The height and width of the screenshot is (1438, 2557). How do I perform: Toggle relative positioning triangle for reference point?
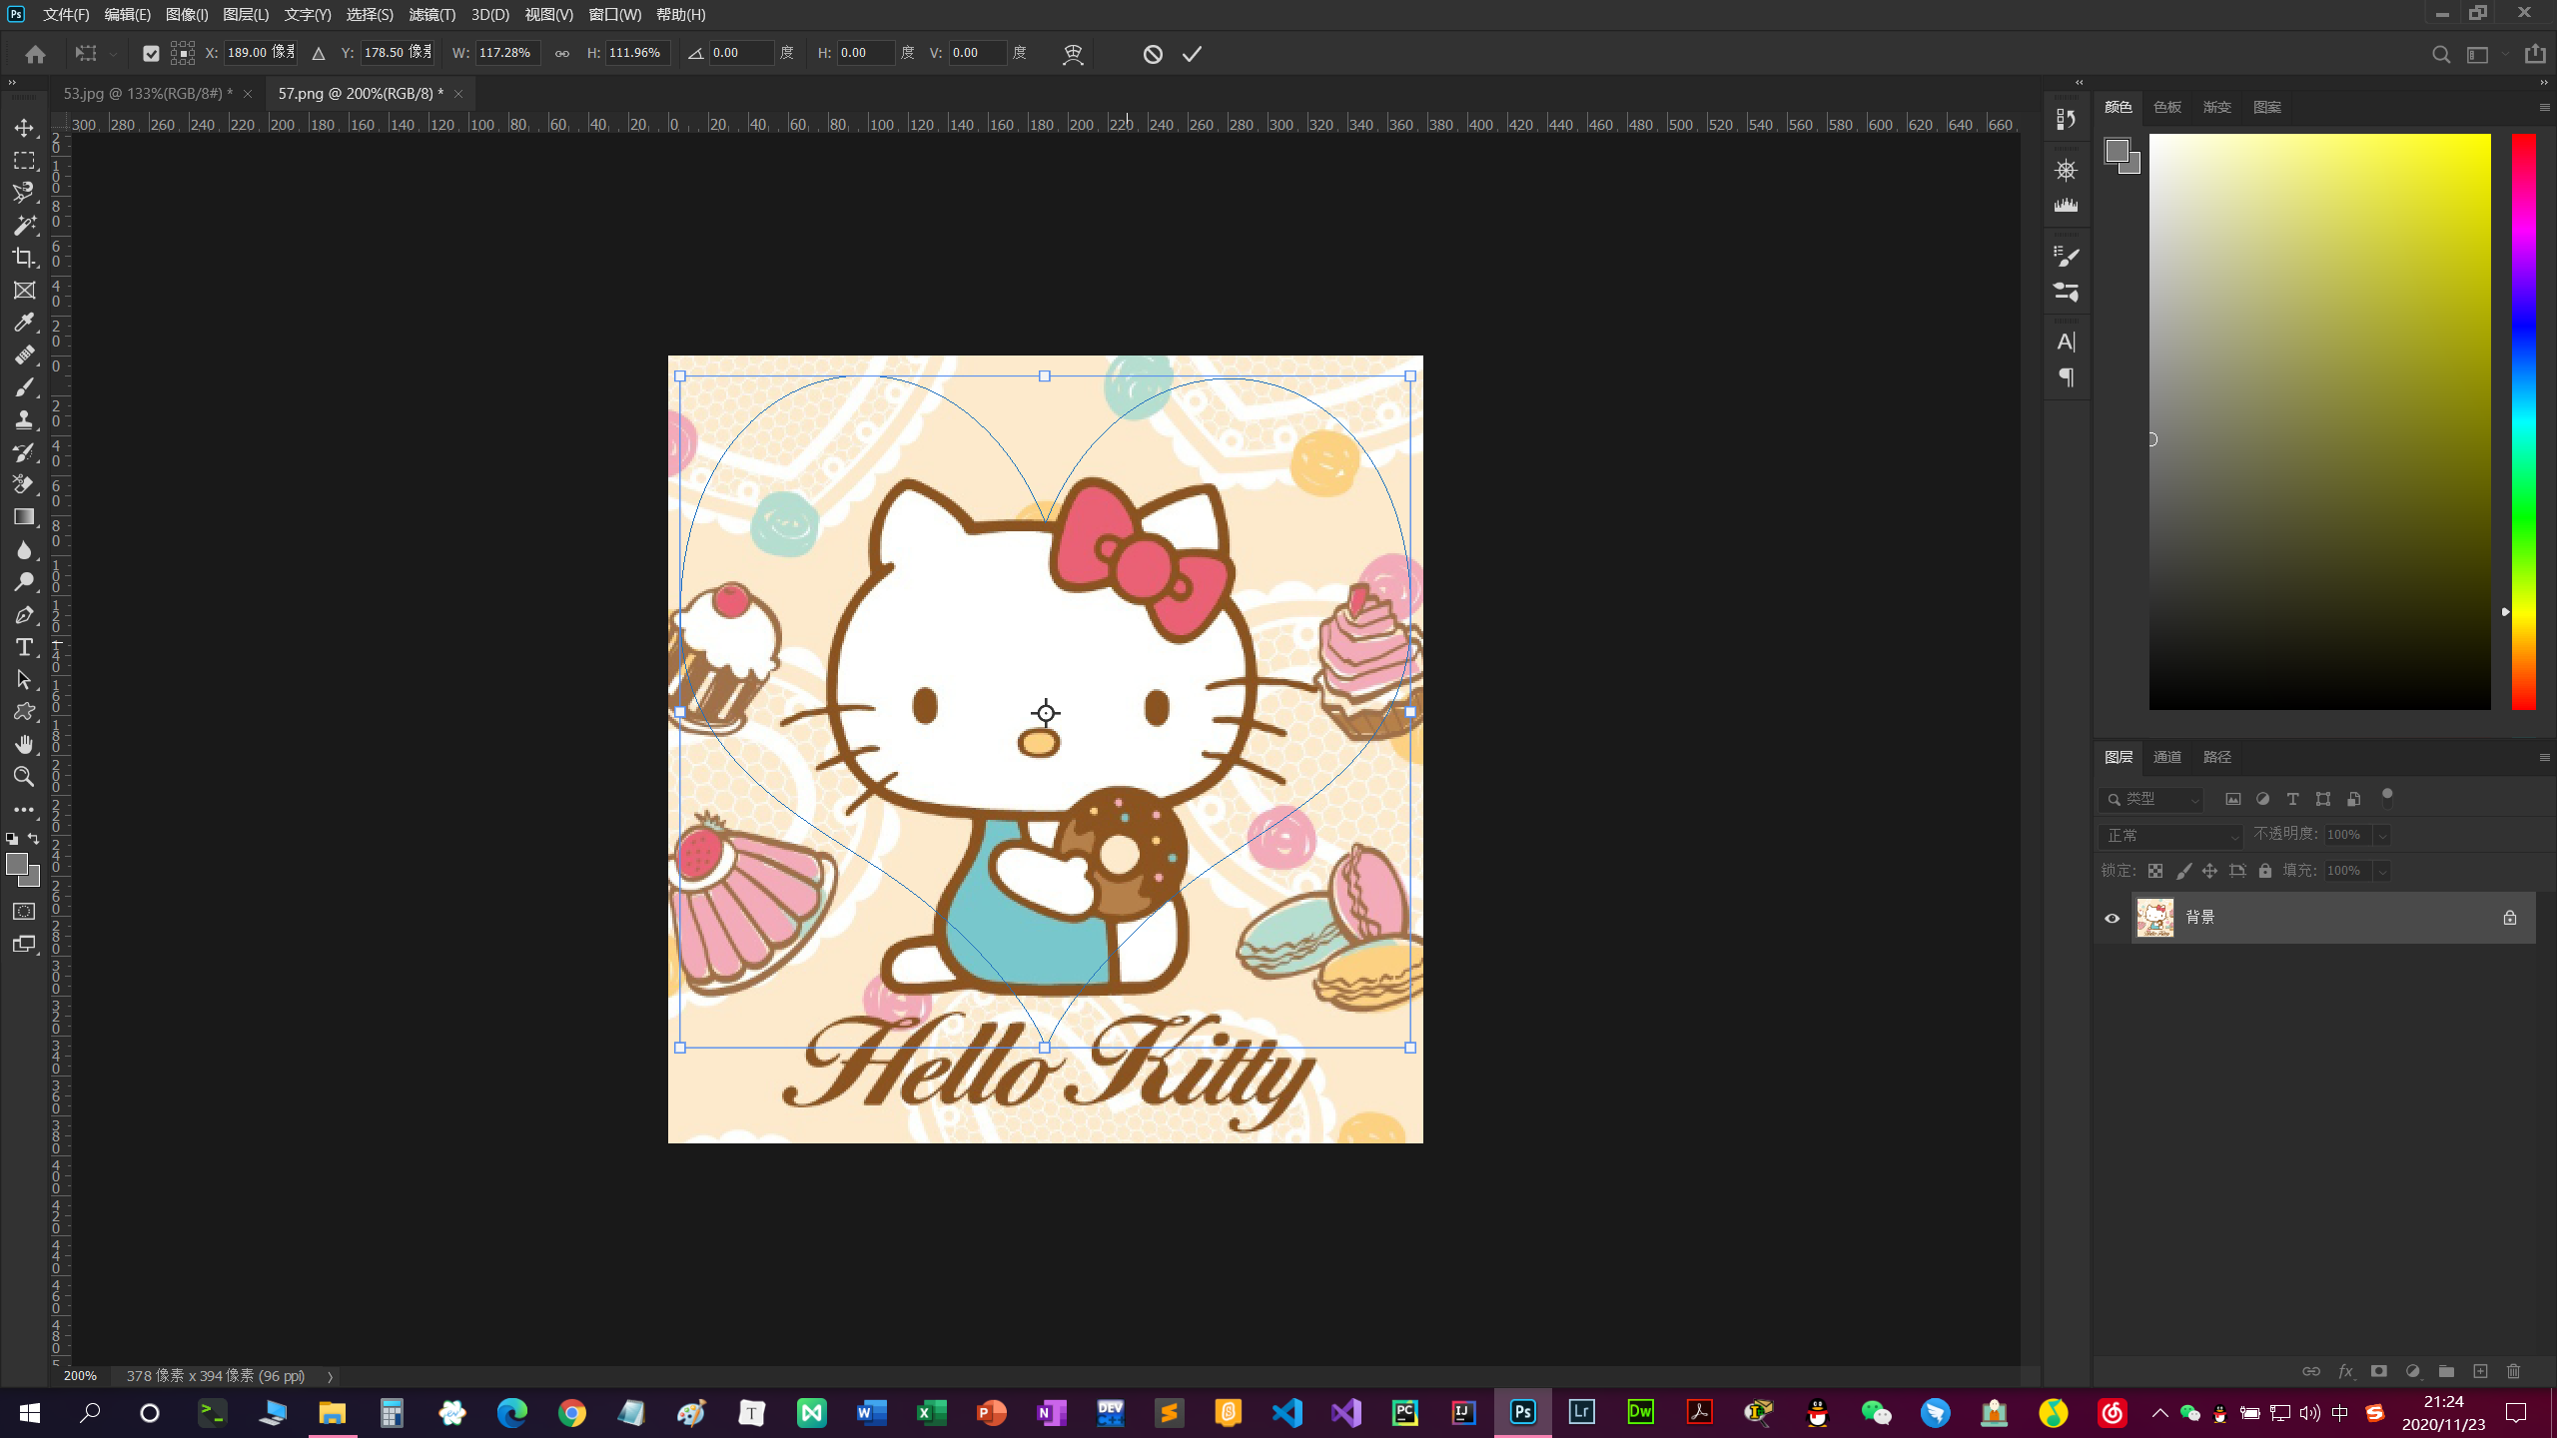319,54
